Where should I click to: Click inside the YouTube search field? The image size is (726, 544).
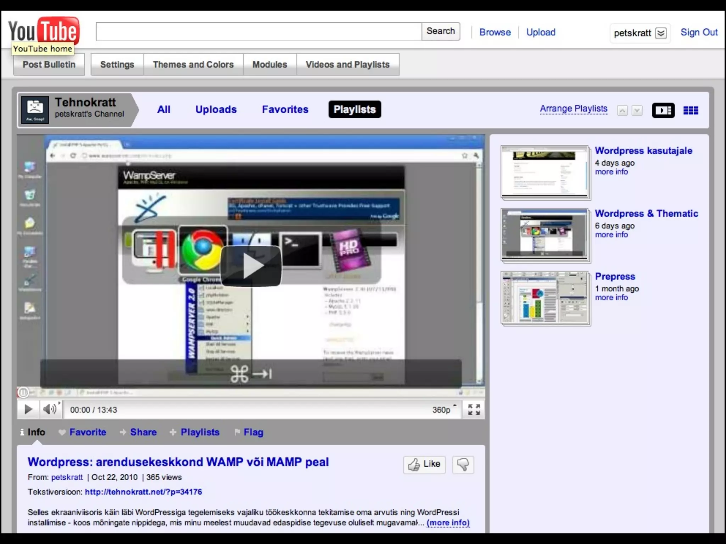click(x=259, y=32)
